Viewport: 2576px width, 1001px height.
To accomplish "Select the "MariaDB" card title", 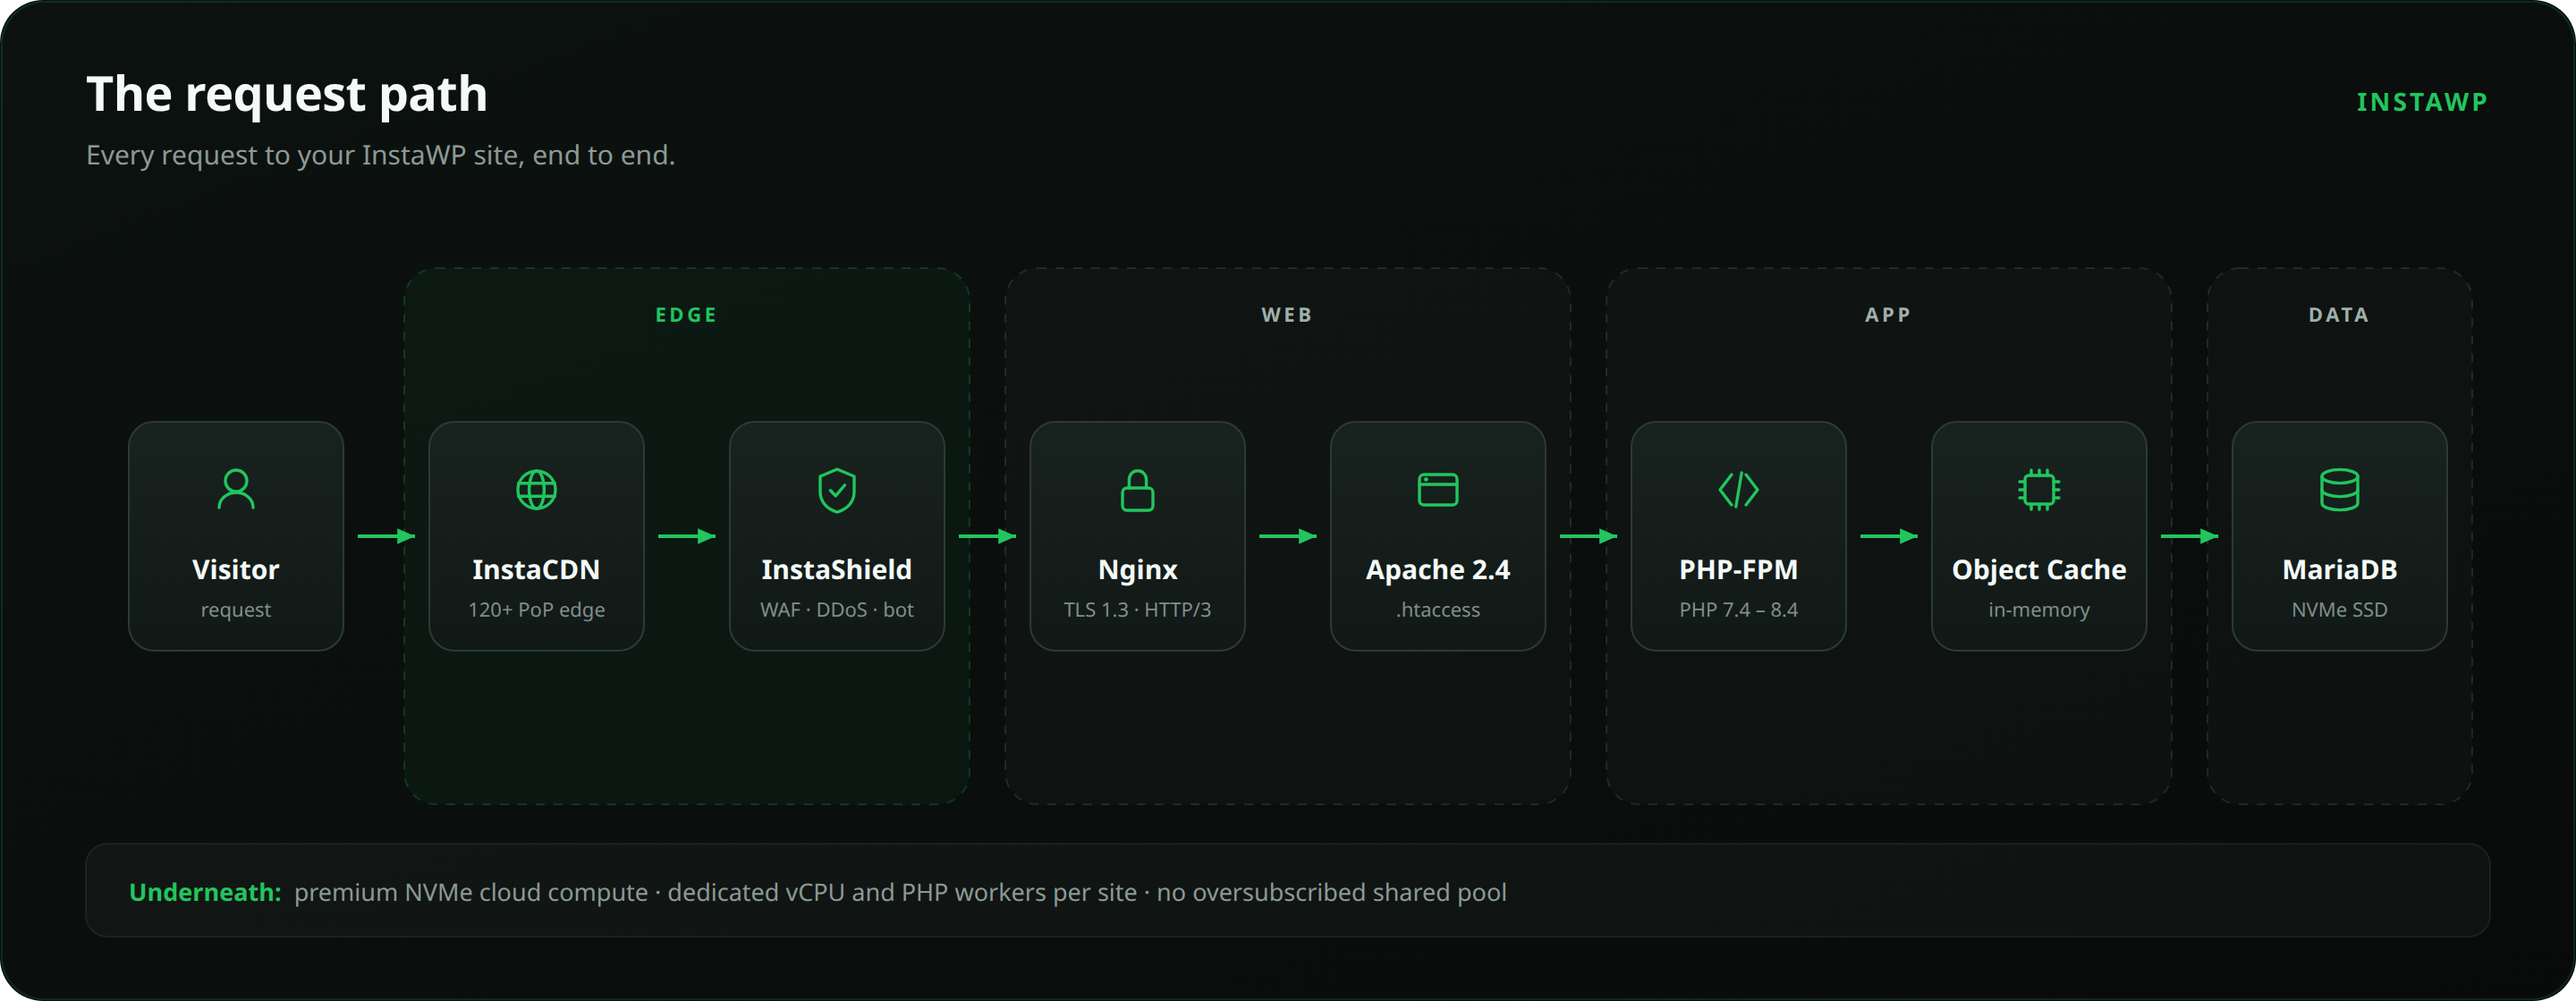I will tap(2339, 569).
